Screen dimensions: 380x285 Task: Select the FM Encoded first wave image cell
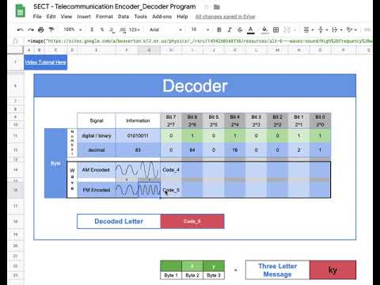point(127,190)
